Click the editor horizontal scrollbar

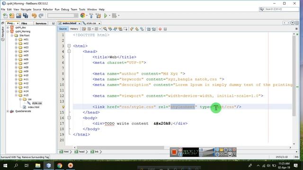(x=120, y=147)
